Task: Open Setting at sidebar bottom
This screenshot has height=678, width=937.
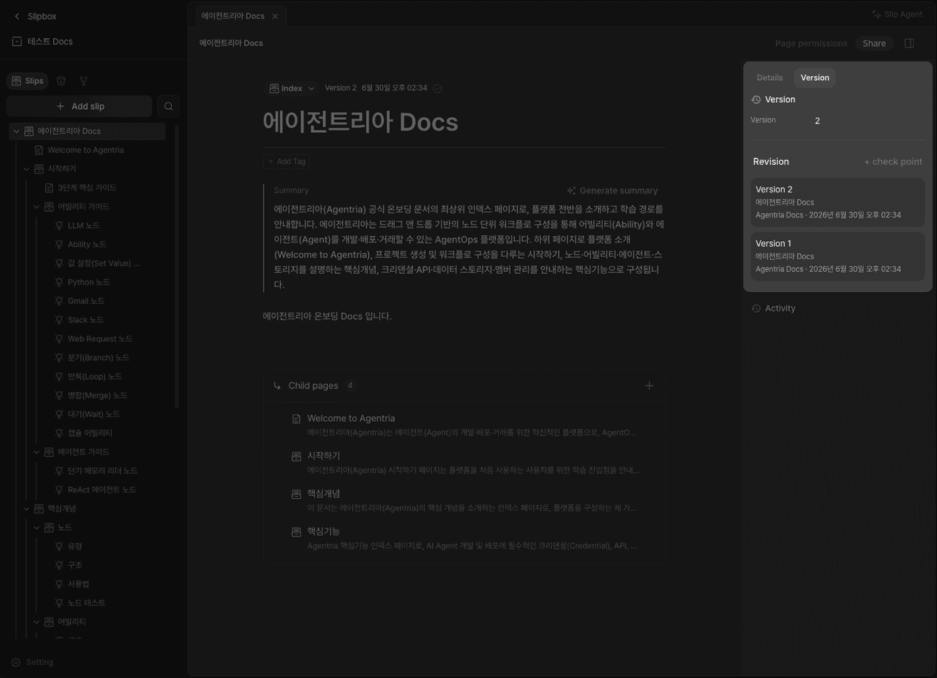Action: point(33,662)
